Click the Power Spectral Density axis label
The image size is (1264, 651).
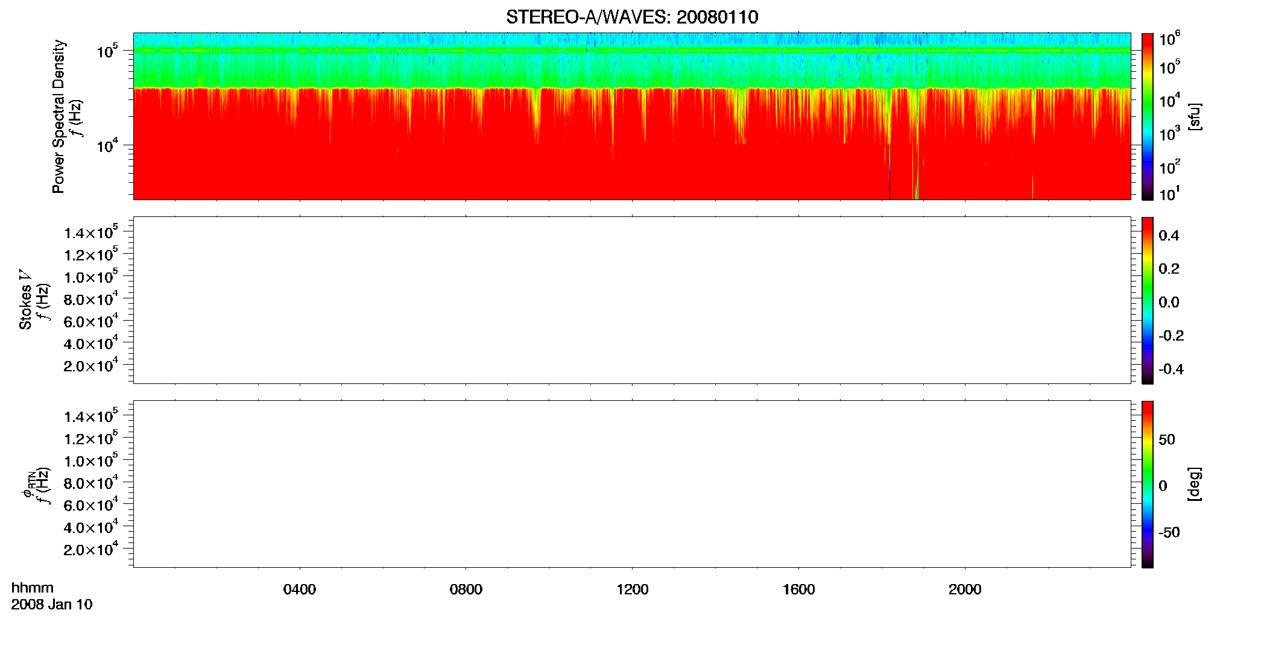[x=58, y=116]
